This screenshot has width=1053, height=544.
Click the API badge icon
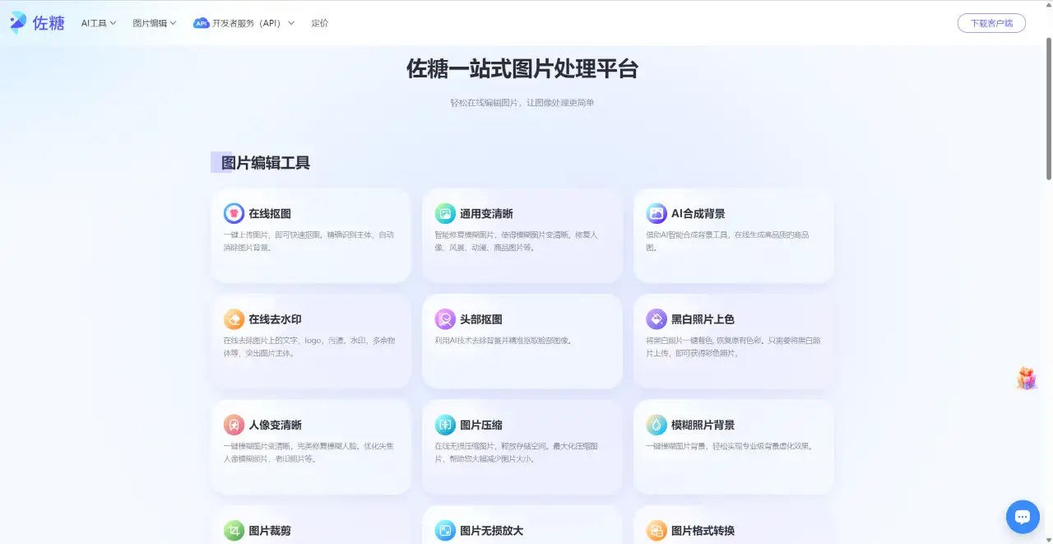click(202, 23)
